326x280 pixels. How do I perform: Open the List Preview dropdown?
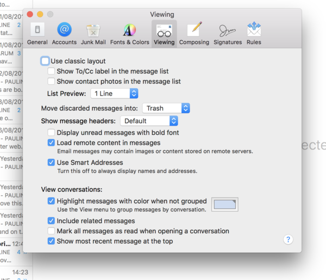point(114,94)
